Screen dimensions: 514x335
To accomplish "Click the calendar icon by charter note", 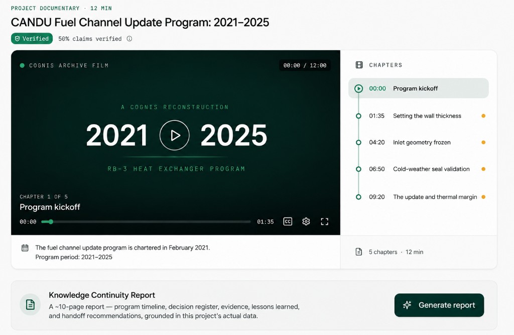I will 25,248.
